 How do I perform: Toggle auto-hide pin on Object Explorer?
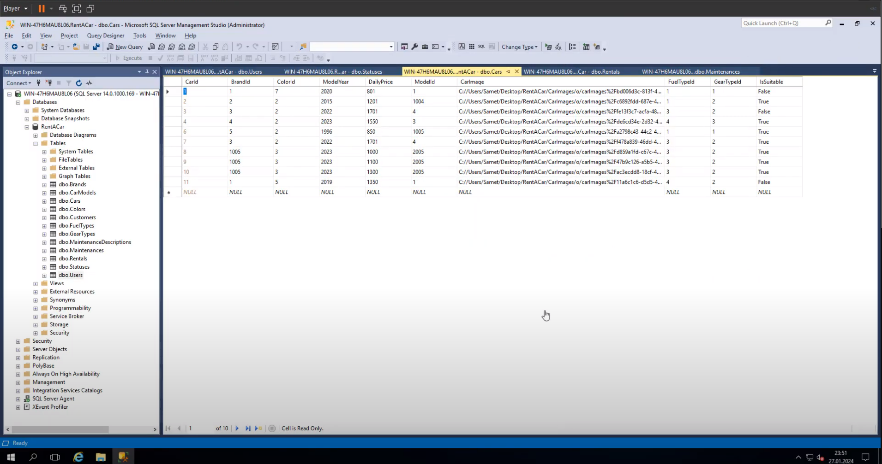(x=147, y=72)
